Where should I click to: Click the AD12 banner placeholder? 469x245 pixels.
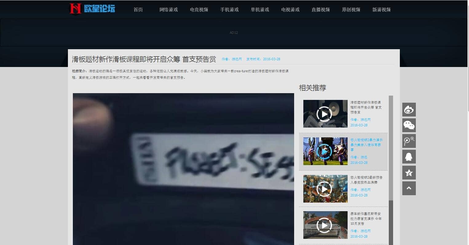234,33
